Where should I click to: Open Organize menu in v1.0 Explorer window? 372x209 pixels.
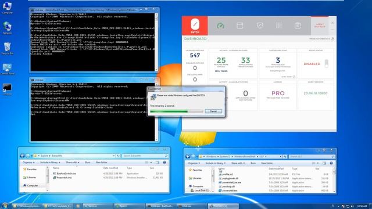(x=194, y=163)
